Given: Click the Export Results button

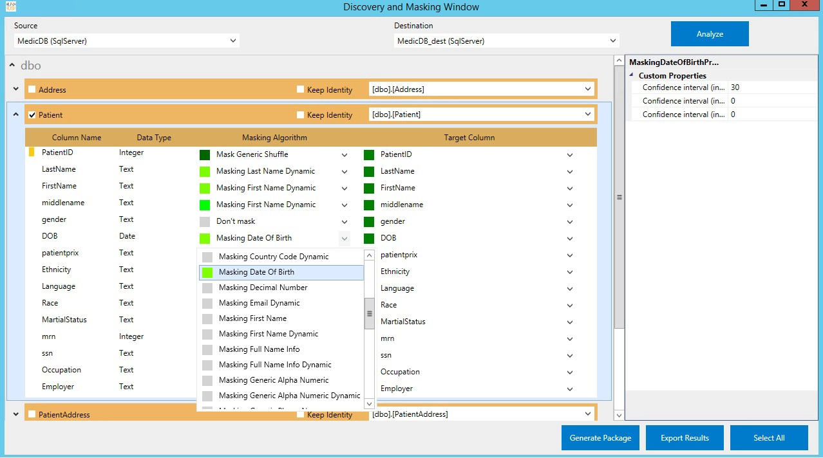Looking at the screenshot, I should pos(685,438).
